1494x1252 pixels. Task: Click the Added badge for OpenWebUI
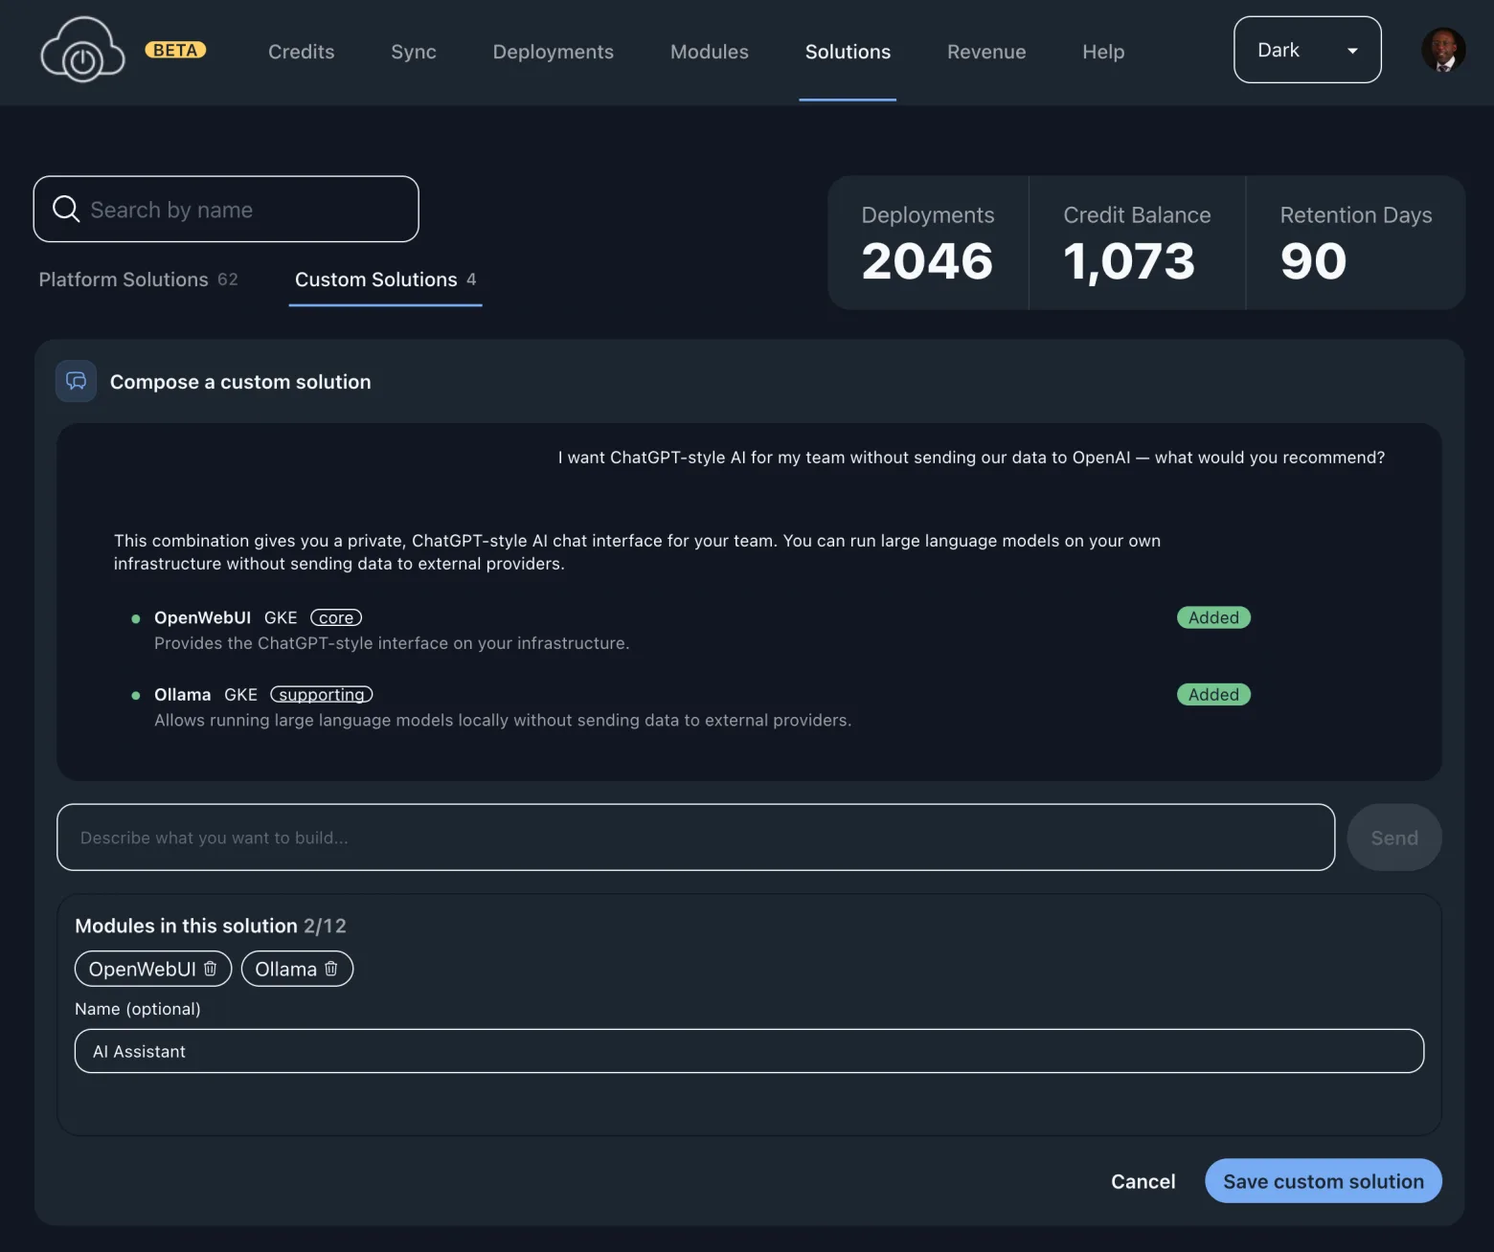[1213, 617]
